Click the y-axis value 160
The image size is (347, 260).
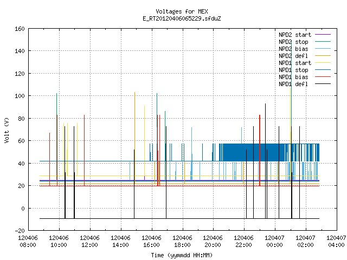coord(20,29)
